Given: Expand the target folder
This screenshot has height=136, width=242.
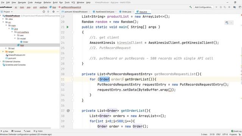Looking at the screenshot, I should [3, 52].
